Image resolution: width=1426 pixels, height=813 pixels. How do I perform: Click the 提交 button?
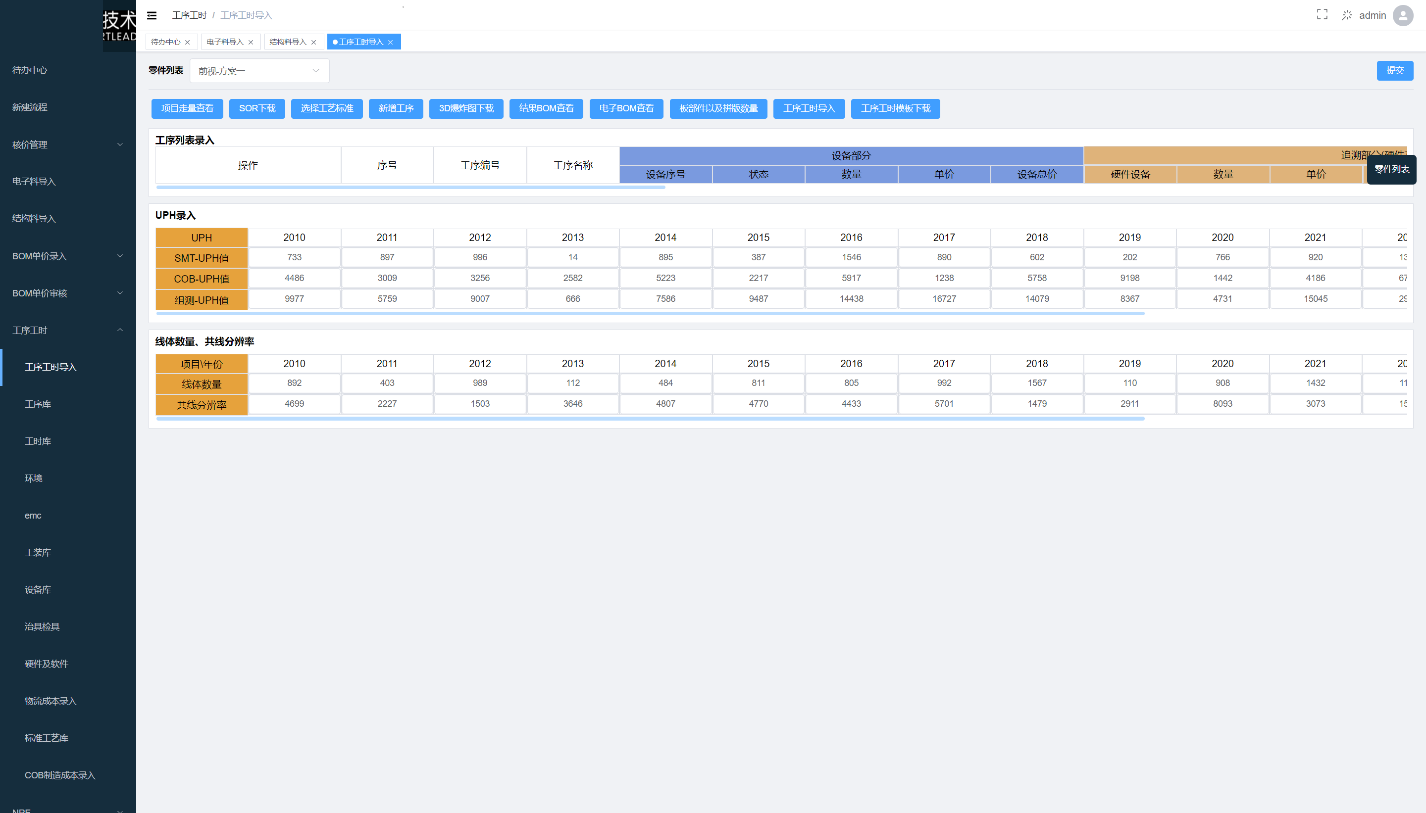pos(1394,70)
